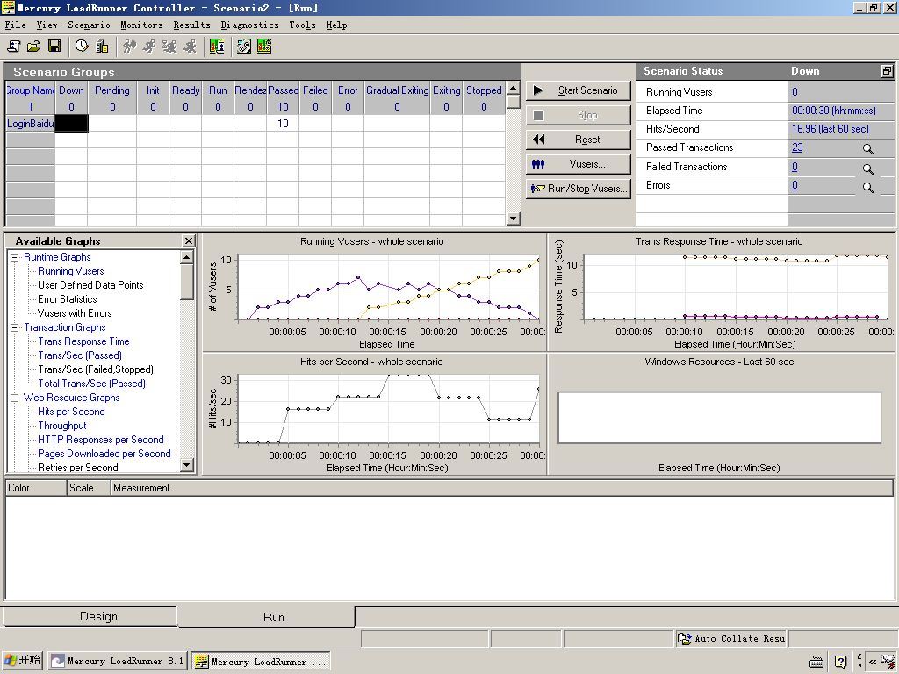The width and height of the screenshot is (899, 674).
Task: Click the first running-figure Vuser toolbar icon
Action: 130,47
